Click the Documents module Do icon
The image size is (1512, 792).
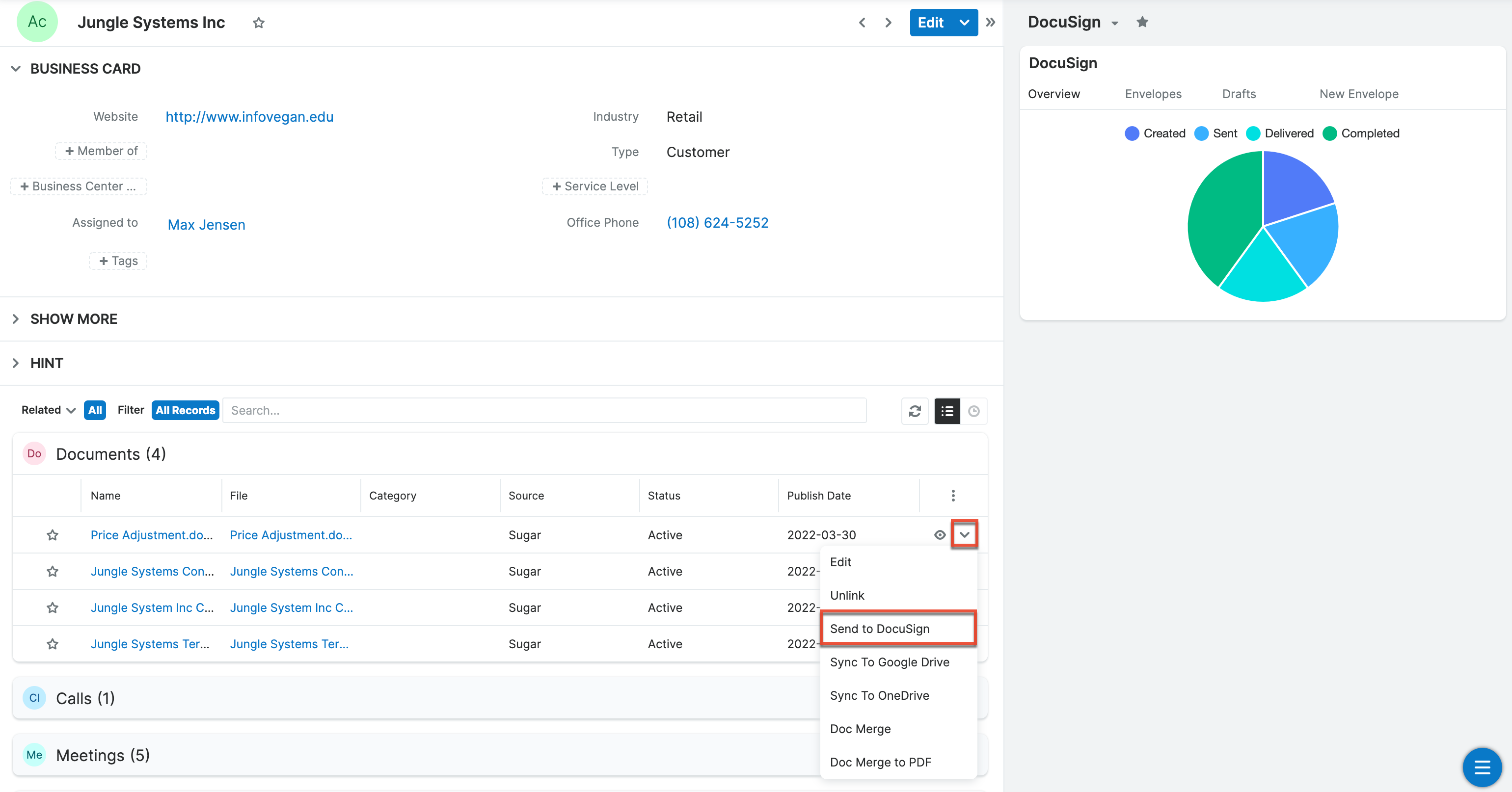click(34, 453)
